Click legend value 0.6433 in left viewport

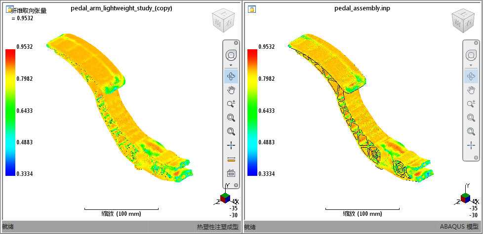point(24,110)
